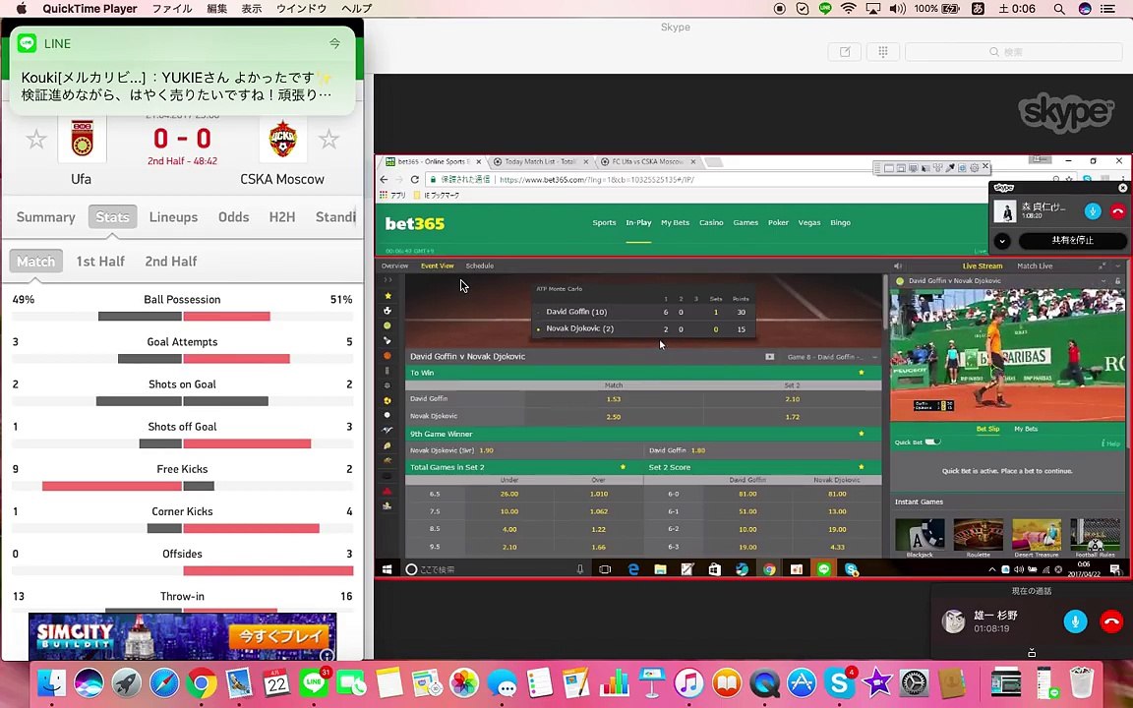
Task: Select tennis ball icon in bet365 sidebar
Action: (388, 325)
